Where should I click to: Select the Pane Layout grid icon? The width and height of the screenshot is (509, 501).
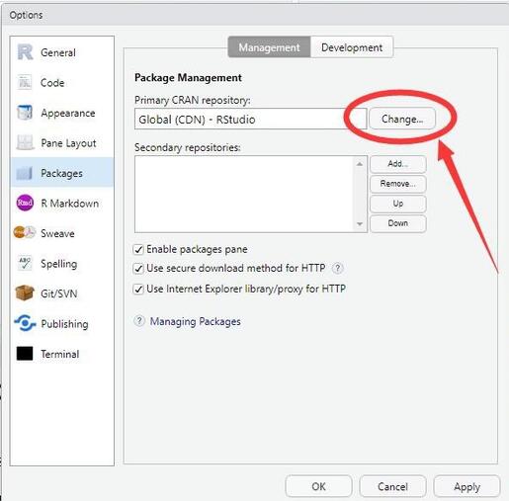25,142
